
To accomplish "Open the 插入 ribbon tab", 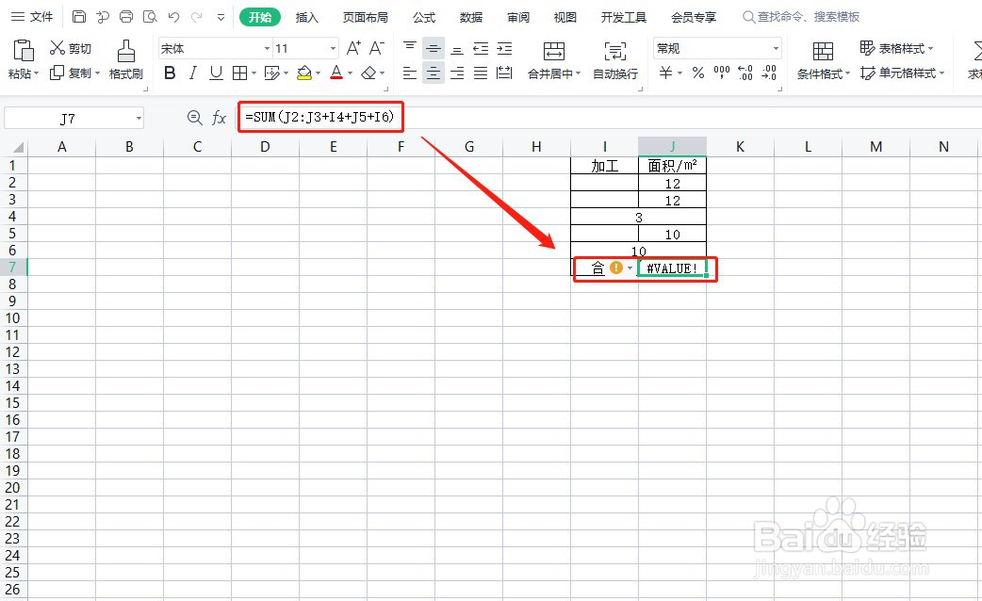I will click(x=307, y=16).
